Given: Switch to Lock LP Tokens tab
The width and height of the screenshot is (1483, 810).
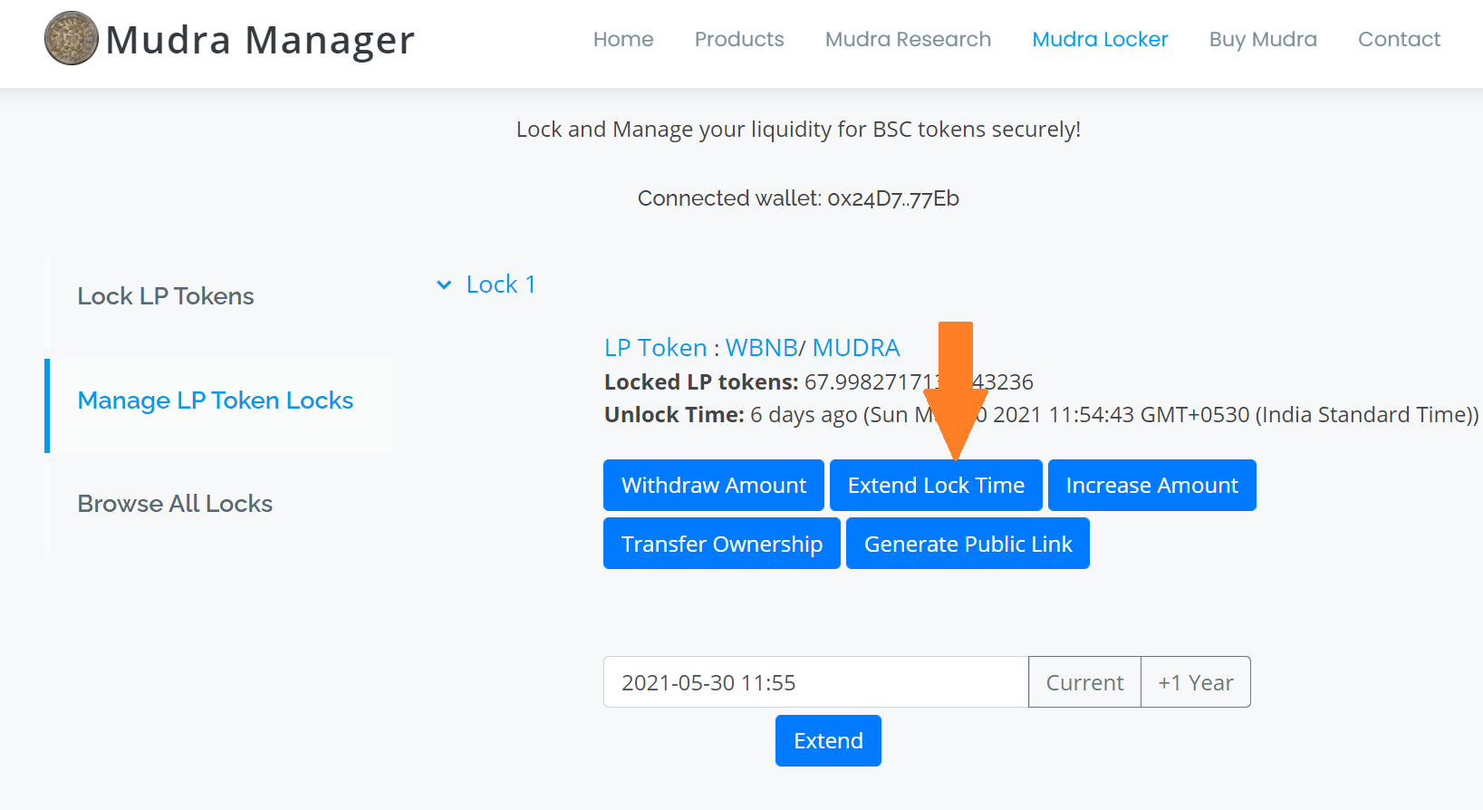Looking at the screenshot, I should coord(166,296).
